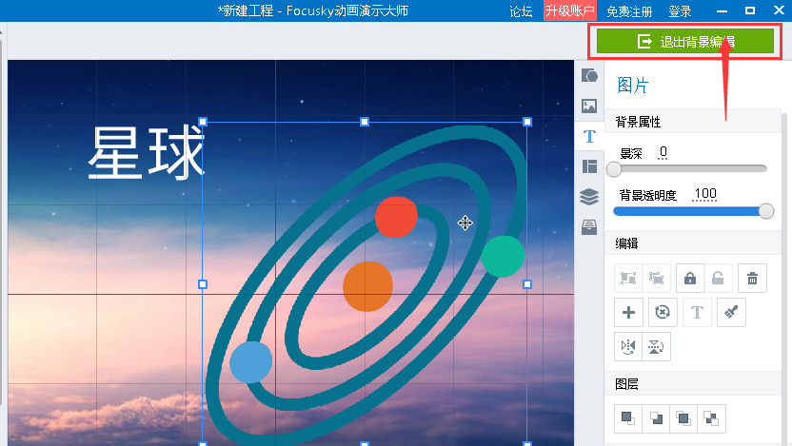
Task: Close the Focusky window
Action: [x=779, y=10]
